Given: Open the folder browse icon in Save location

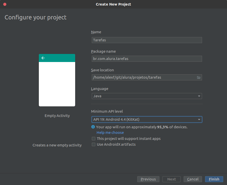Looking at the screenshot, I should pos(199,78).
